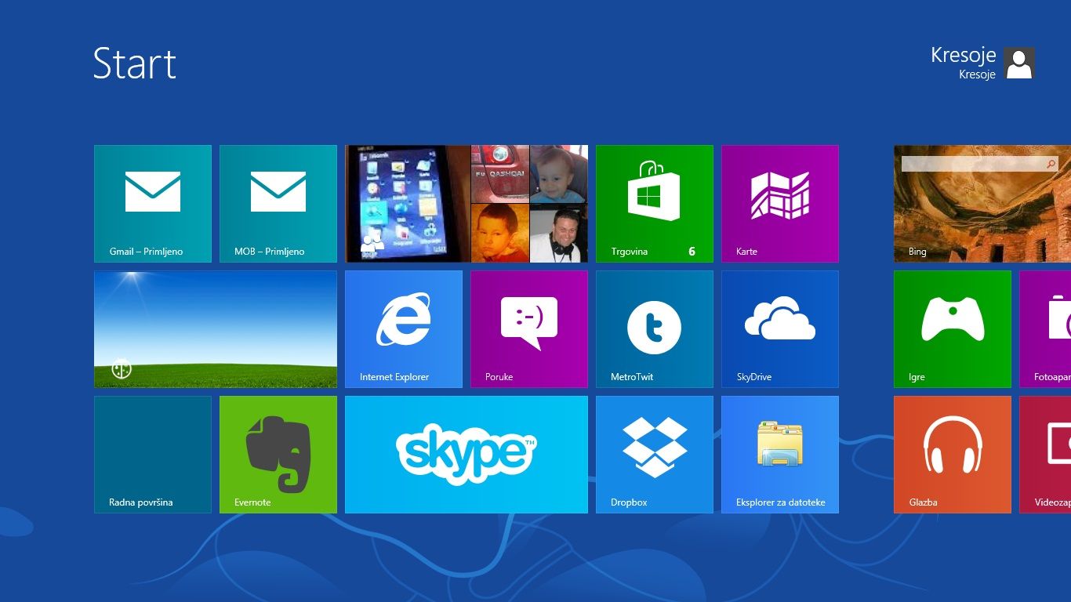The image size is (1071, 602).
Task: Open the Igre games controller tile
Action: pos(953,329)
